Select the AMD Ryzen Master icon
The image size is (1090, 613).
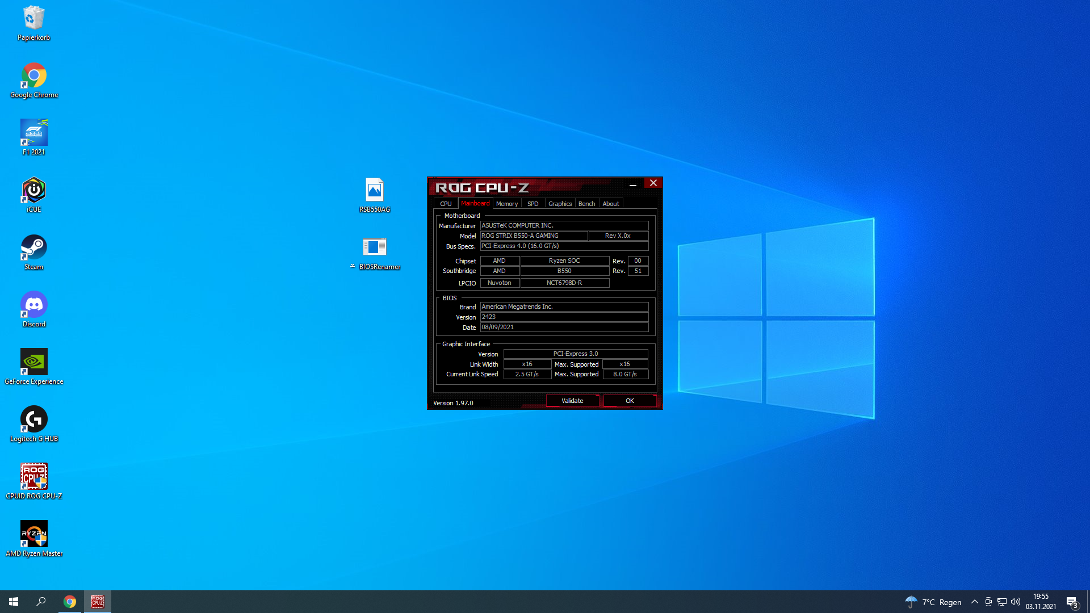33,539
